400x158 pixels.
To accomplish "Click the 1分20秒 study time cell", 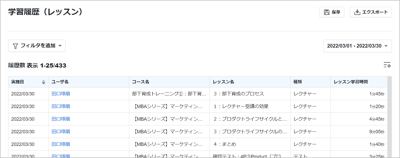I will (359, 106).
